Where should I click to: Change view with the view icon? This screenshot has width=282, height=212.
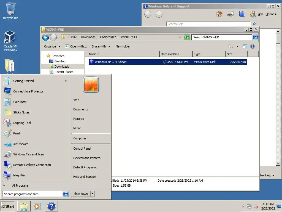click(x=231, y=46)
